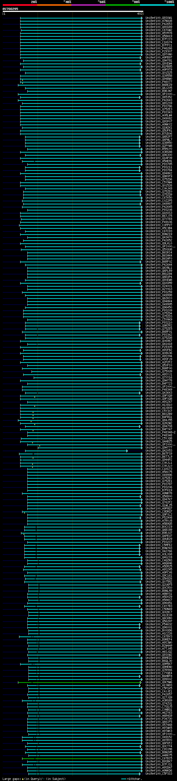Select UniRef100_B7FIY3 entry
Viewport: 177px width, 781px height.
[x=159, y=39]
